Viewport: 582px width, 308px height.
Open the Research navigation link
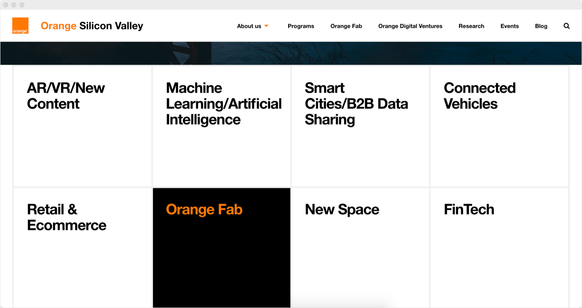coord(471,26)
